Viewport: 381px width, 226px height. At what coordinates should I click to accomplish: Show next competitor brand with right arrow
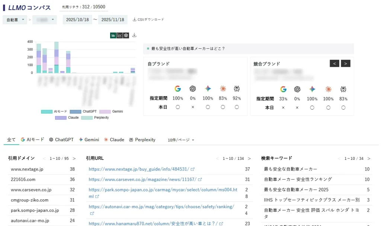346,64
